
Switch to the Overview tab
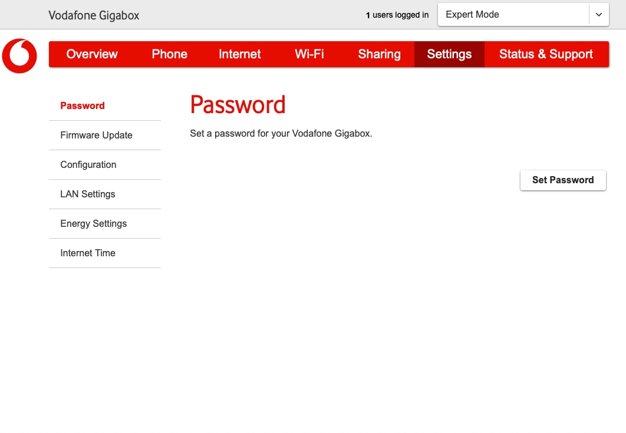92,54
